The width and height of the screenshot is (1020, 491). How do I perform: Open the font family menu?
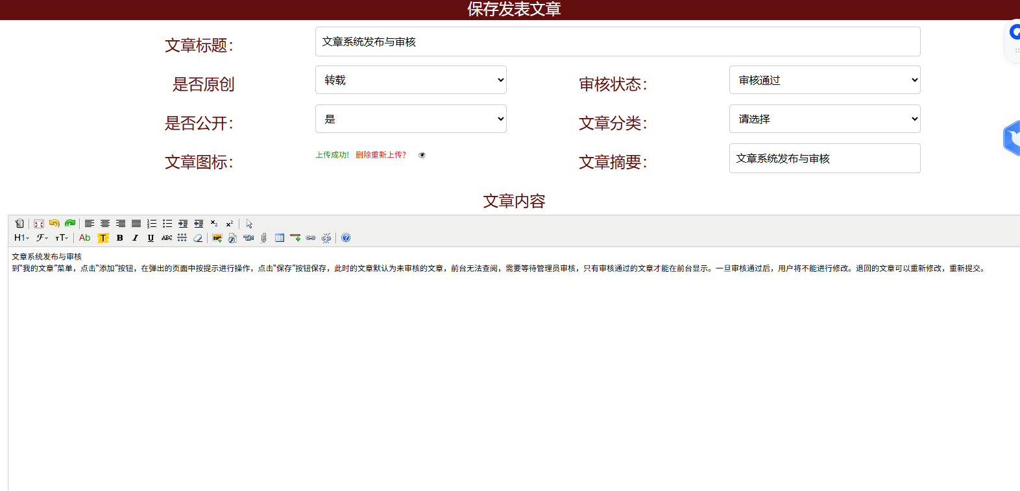(x=42, y=238)
